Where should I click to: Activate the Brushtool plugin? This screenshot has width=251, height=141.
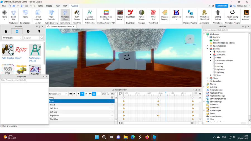[x=130, y=14]
